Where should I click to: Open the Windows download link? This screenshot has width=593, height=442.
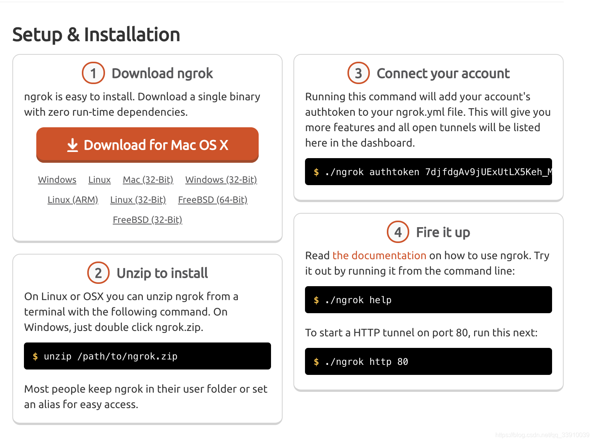coord(57,180)
